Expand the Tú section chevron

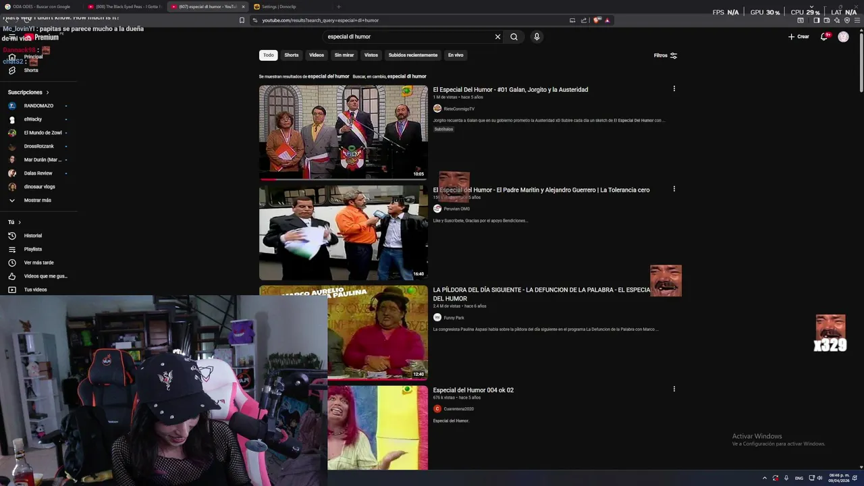20,222
